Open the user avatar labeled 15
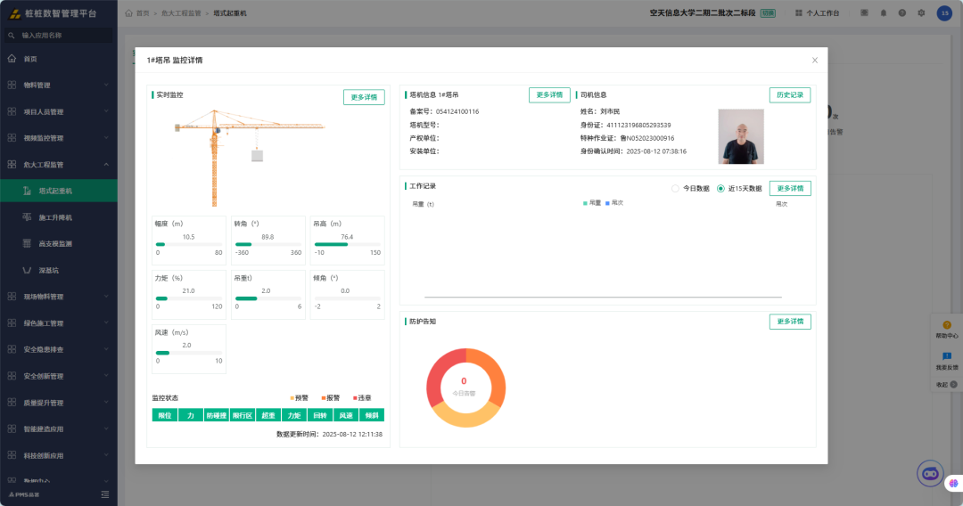Image resolution: width=963 pixels, height=506 pixels. pos(944,12)
